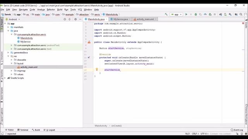This screenshot has width=248, height=139.
Task: Open the Gradle side tool window
Action: coord(246,24)
